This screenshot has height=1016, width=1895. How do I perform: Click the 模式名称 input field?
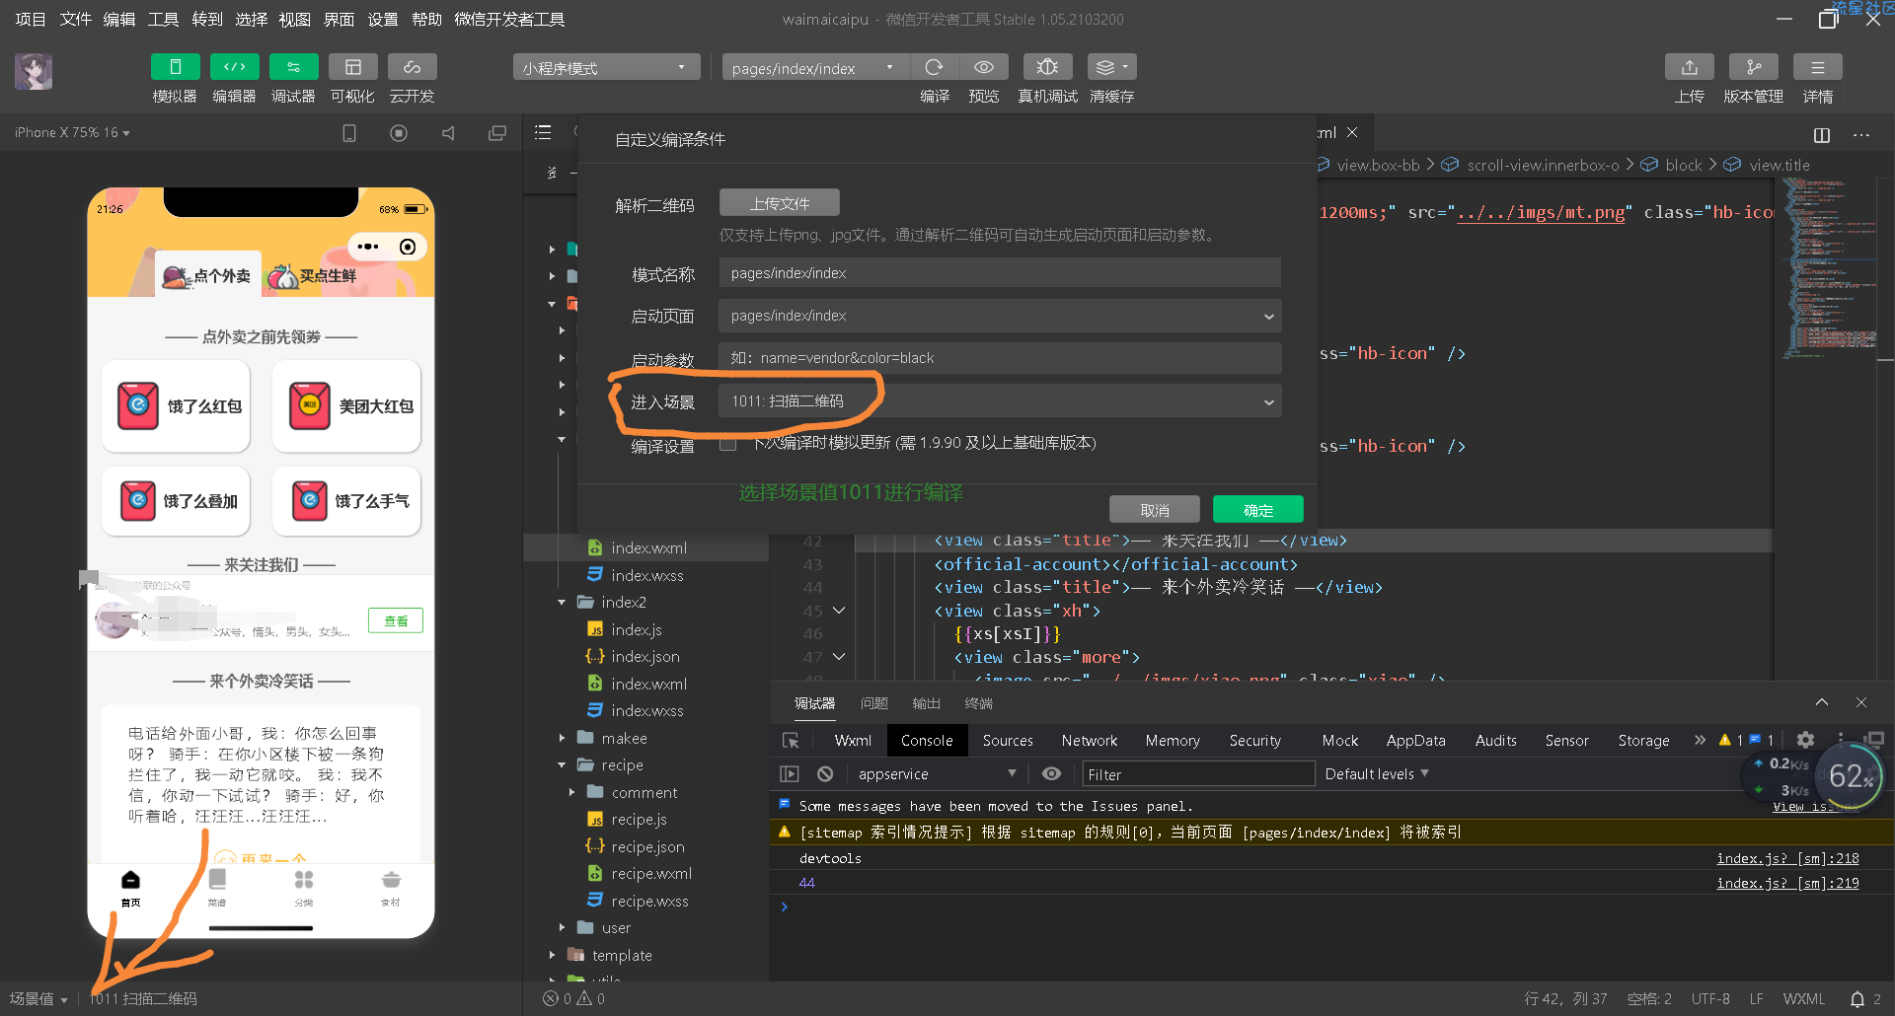coord(1000,273)
